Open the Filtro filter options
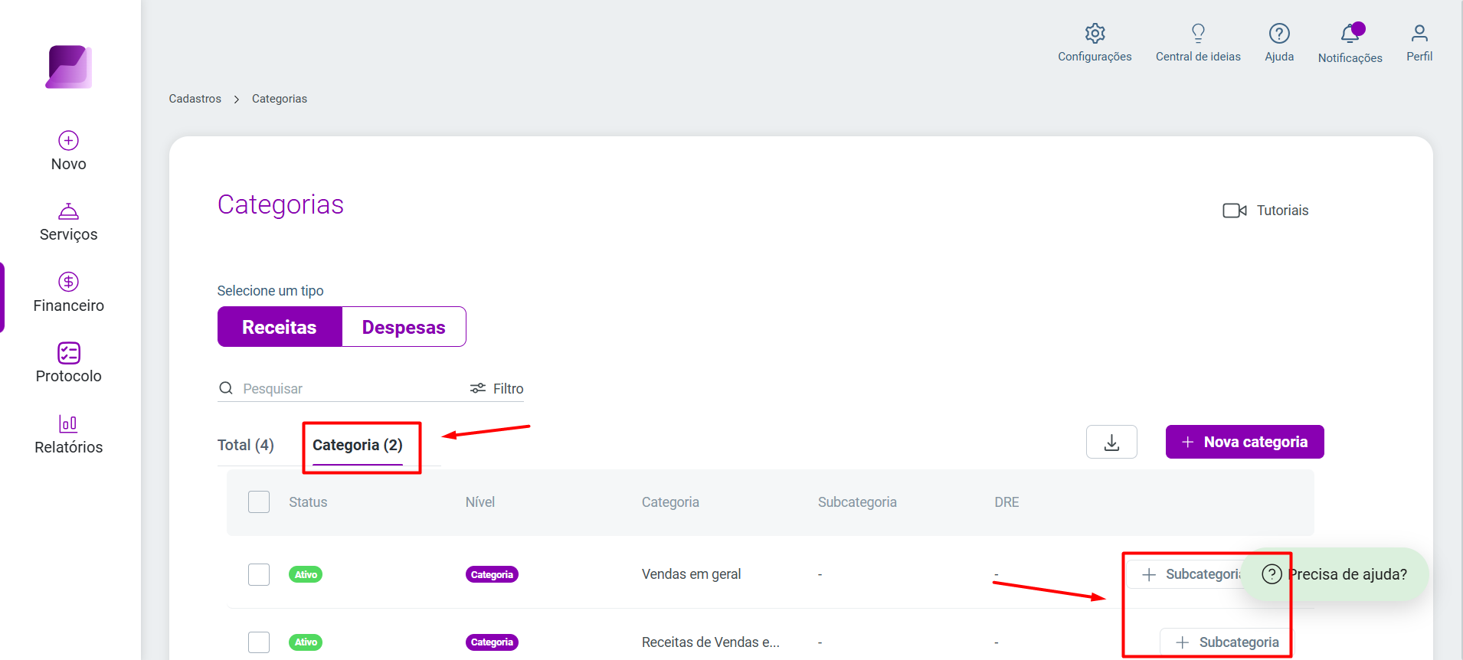This screenshot has width=1463, height=660. 496,388
